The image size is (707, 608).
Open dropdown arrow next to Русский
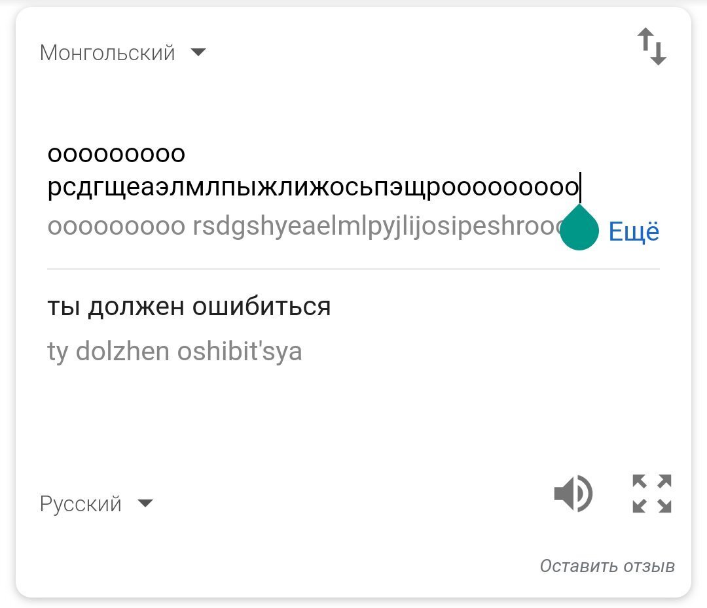coord(145,503)
